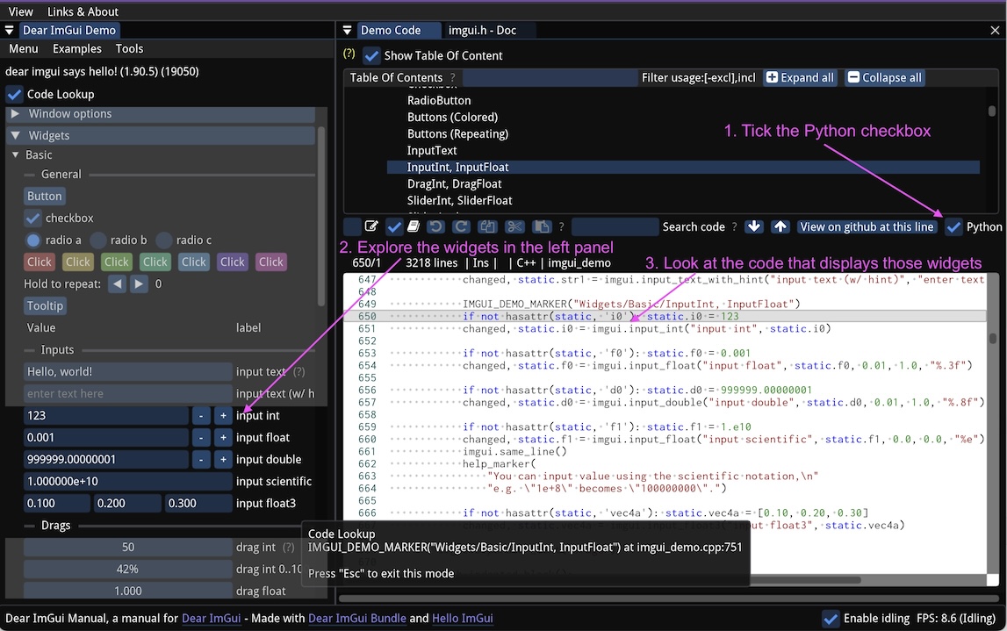Click the paste icon in the code toolbar
Viewport: 1007px width, 631px height.
click(543, 226)
